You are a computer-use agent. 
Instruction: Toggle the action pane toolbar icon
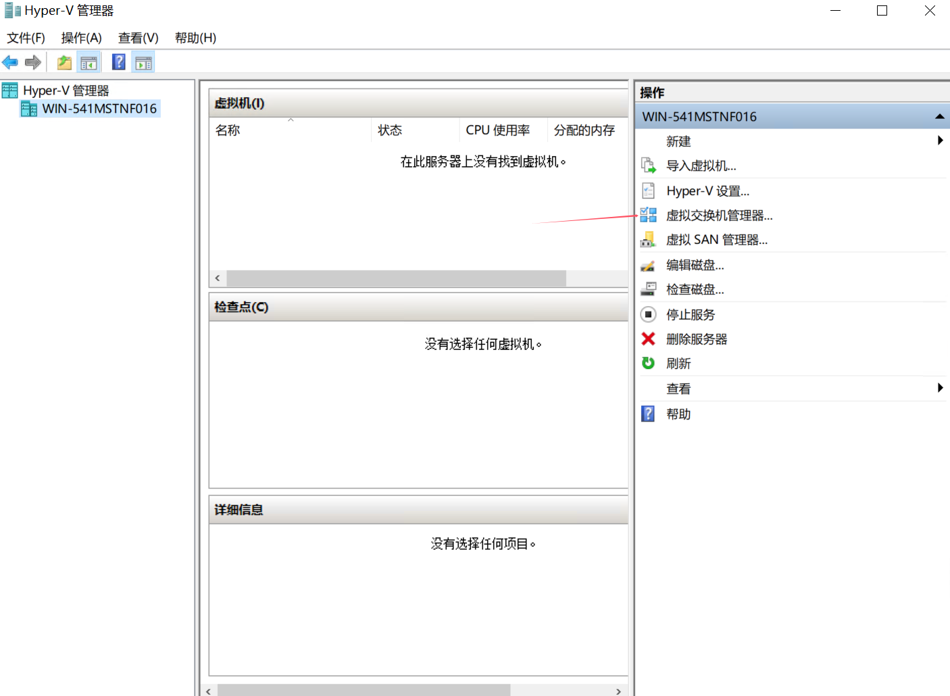click(x=143, y=63)
